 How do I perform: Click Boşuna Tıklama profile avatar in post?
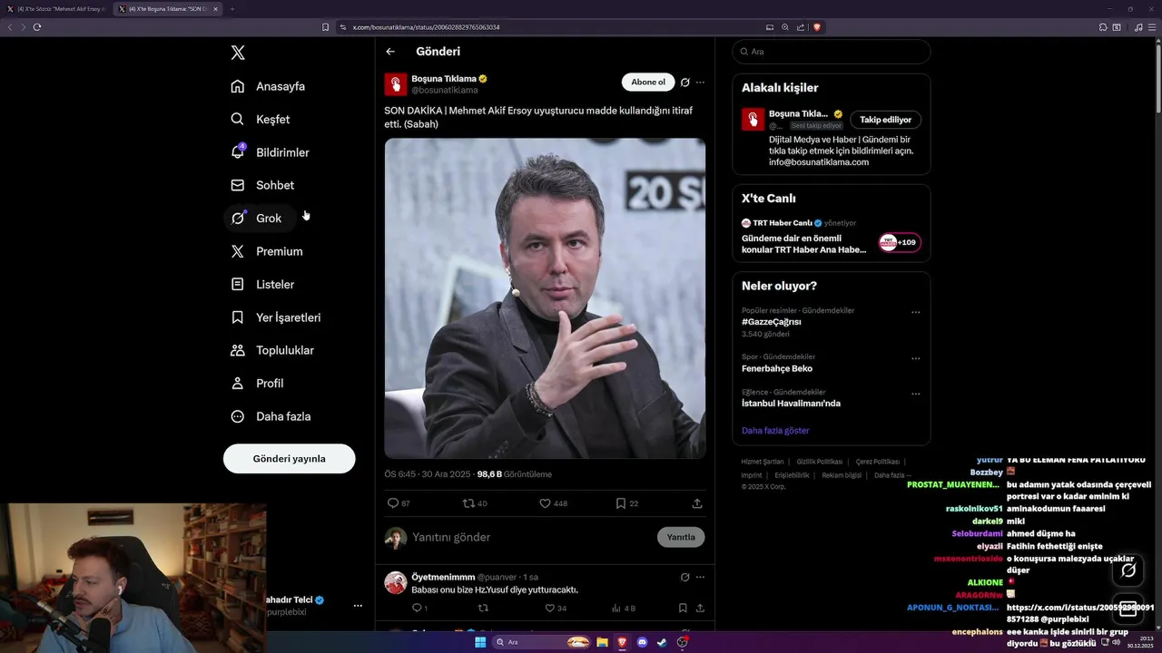click(396, 84)
